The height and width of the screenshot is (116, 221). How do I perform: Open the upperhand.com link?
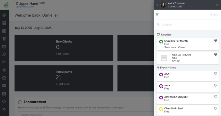(x=25, y=7)
